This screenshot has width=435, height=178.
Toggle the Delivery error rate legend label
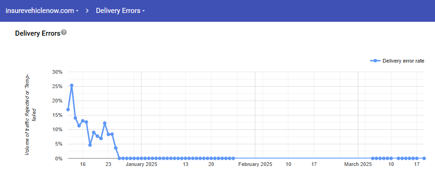click(x=403, y=61)
